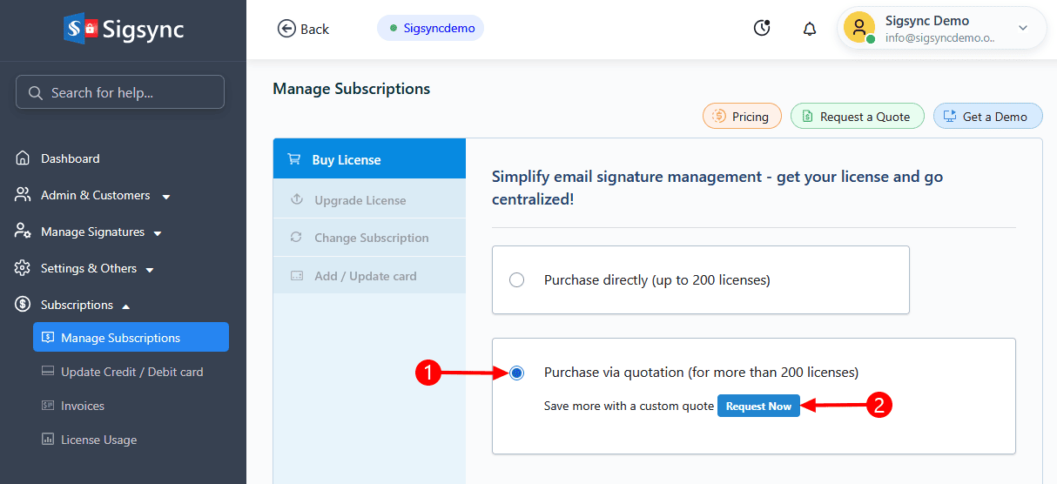1057x484 pixels.
Task: Click the notification bell icon
Action: coord(810,29)
